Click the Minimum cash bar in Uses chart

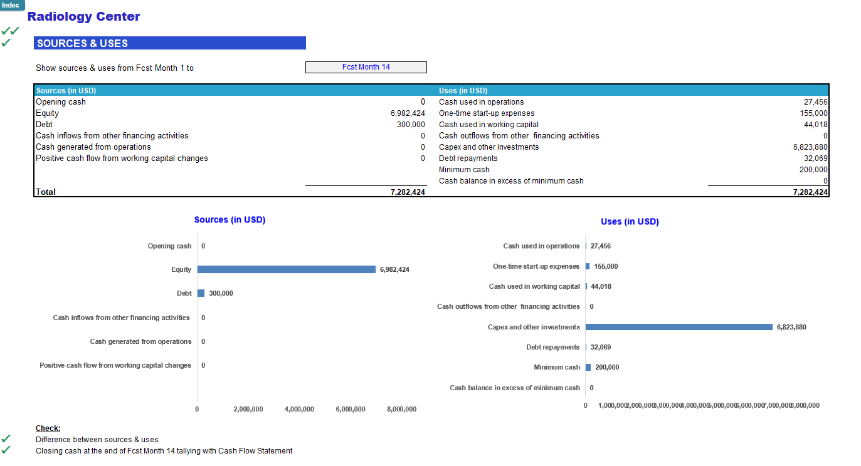pyautogui.click(x=588, y=367)
